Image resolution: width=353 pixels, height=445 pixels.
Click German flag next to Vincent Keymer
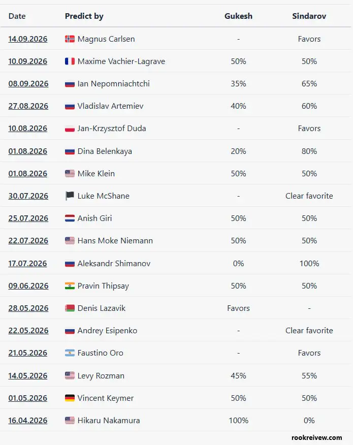pyautogui.click(x=70, y=398)
